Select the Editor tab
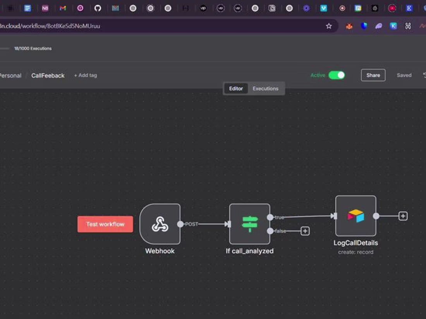Image resolution: width=426 pixels, height=319 pixels. pyautogui.click(x=236, y=88)
